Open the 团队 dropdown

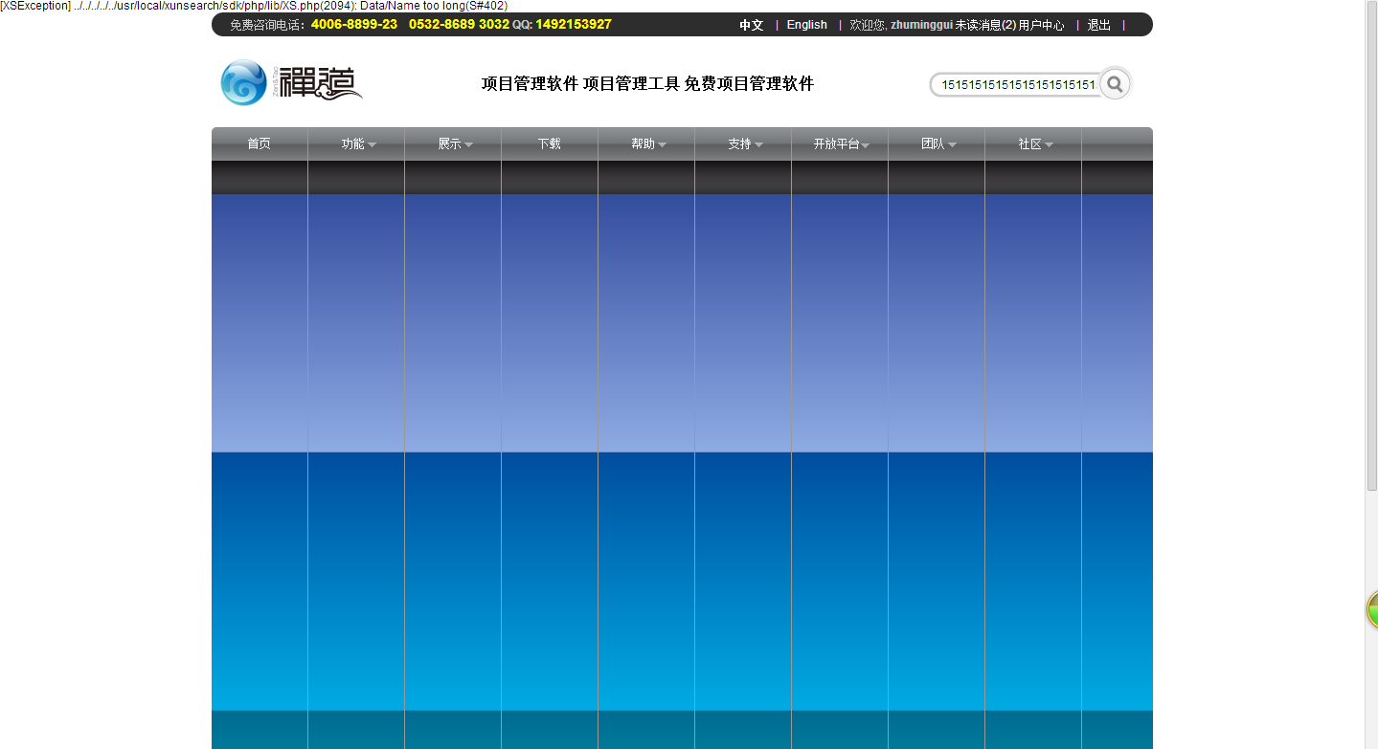click(937, 144)
